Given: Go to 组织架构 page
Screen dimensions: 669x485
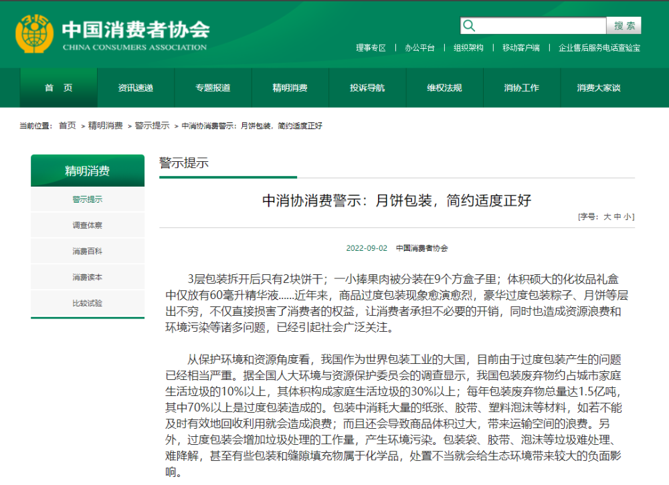Looking at the screenshot, I should 468,48.
